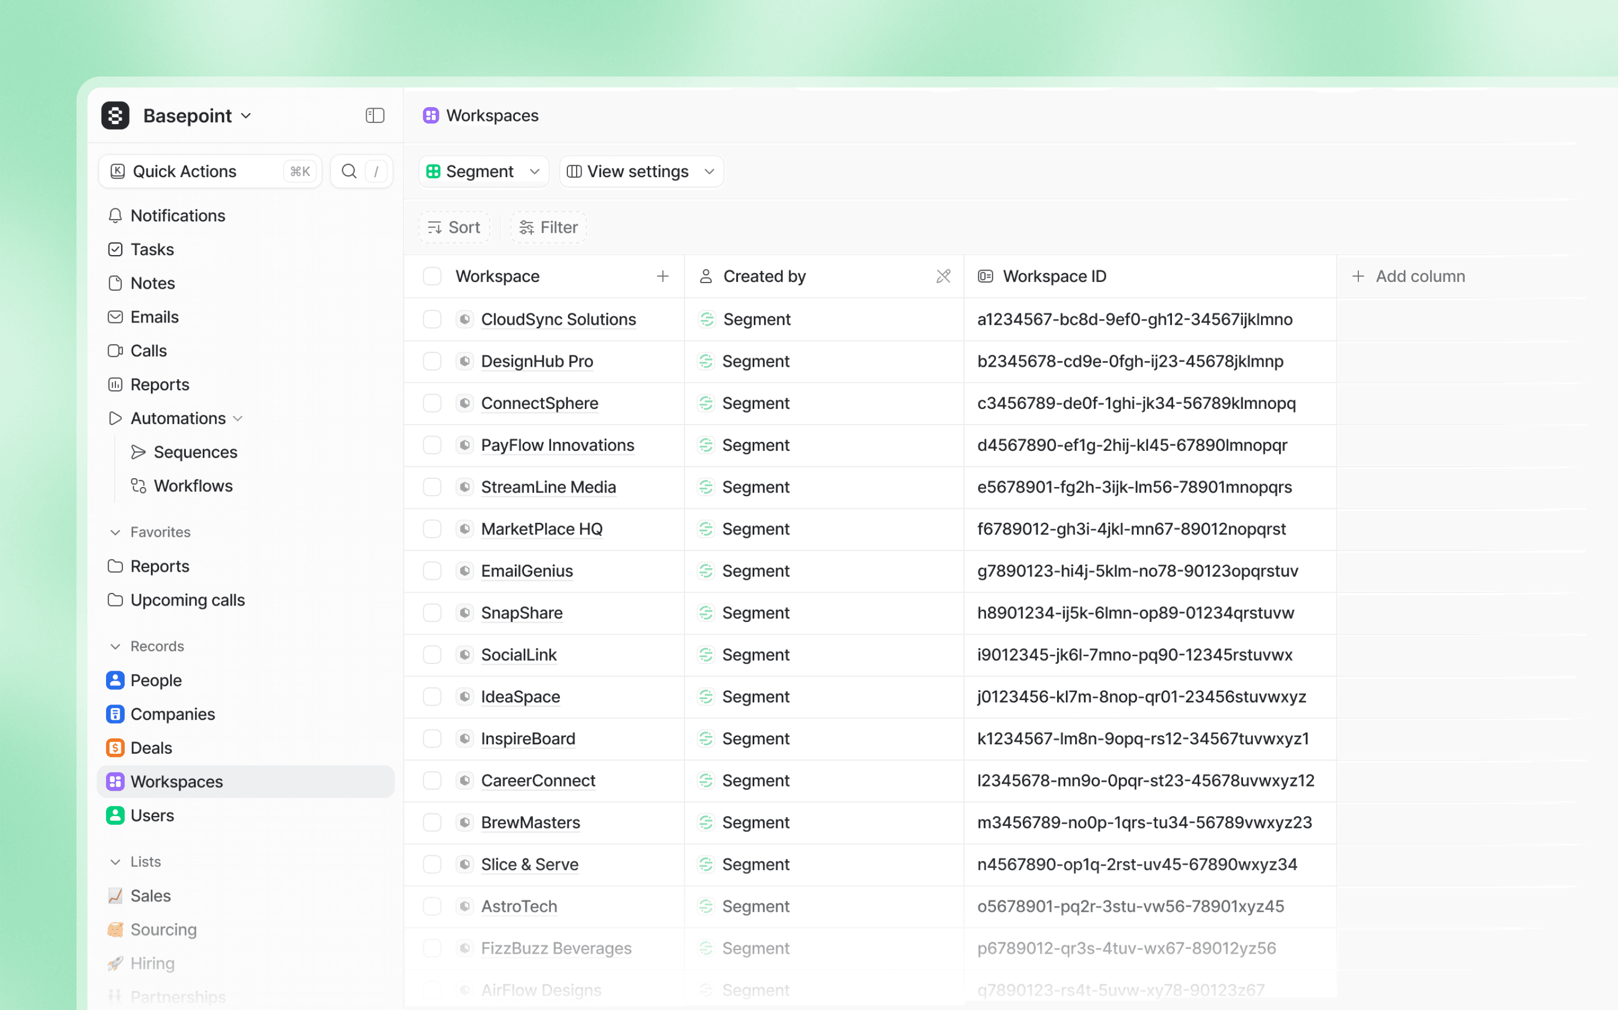The image size is (1618, 1010).
Task: Open the PayFlow Innovations workspace link
Action: click(557, 445)
